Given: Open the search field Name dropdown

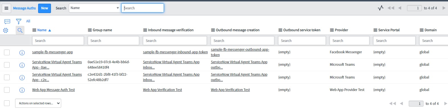Looking at the screenshot, I should point(94,8).
